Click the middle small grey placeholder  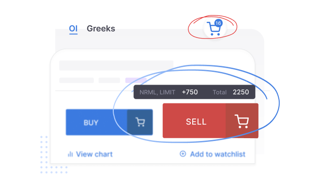pos(109,80)
